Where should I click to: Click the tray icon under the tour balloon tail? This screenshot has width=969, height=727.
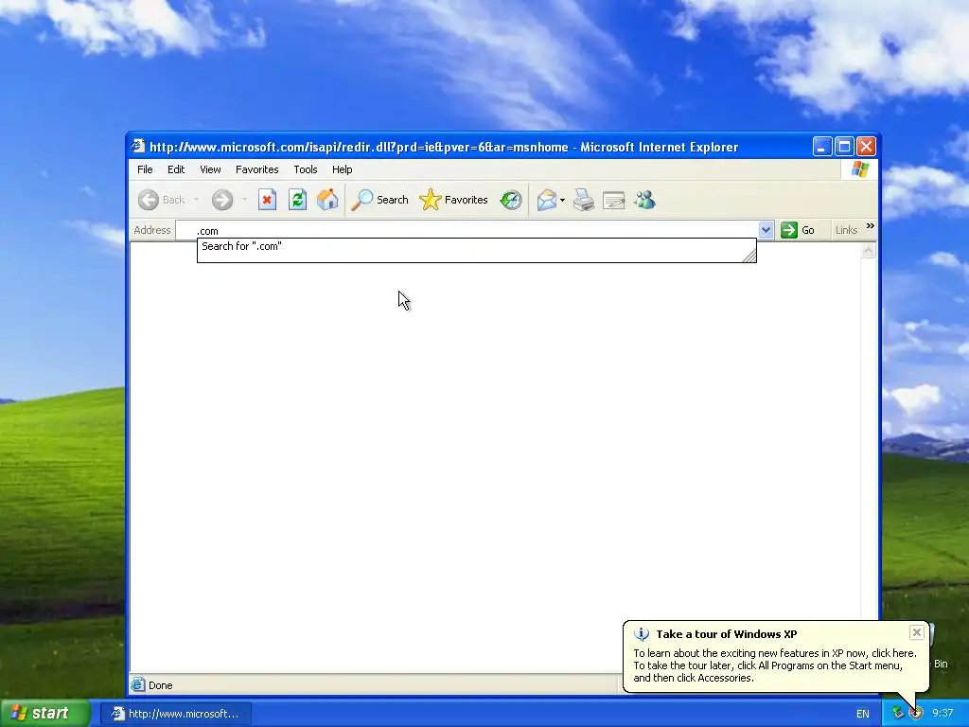[x=916, y=714]
